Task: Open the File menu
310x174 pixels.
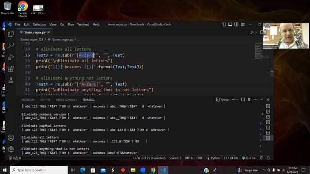Action: point(18,24)
